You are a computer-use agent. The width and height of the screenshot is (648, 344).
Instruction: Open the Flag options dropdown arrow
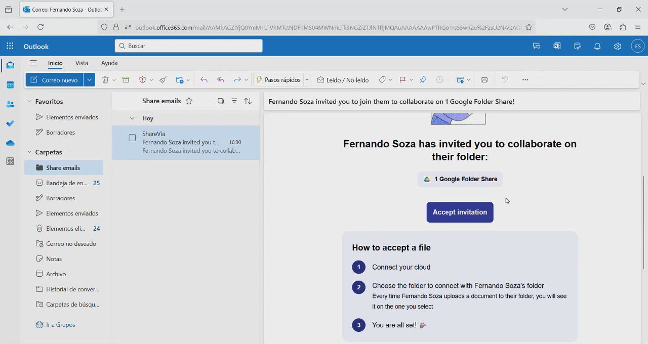pyautogui.click(x=411, y=80)
